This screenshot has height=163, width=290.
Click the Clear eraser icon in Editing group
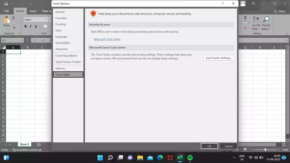[245, 28]
